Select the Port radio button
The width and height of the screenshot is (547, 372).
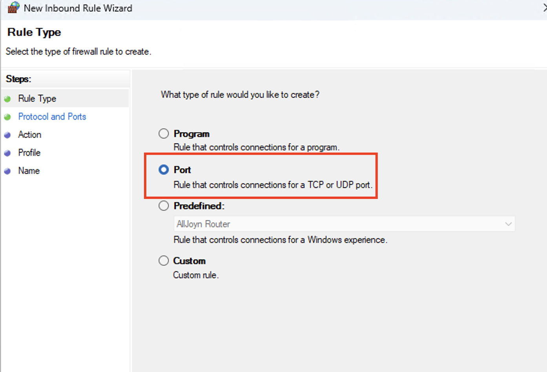coord(164,170)
